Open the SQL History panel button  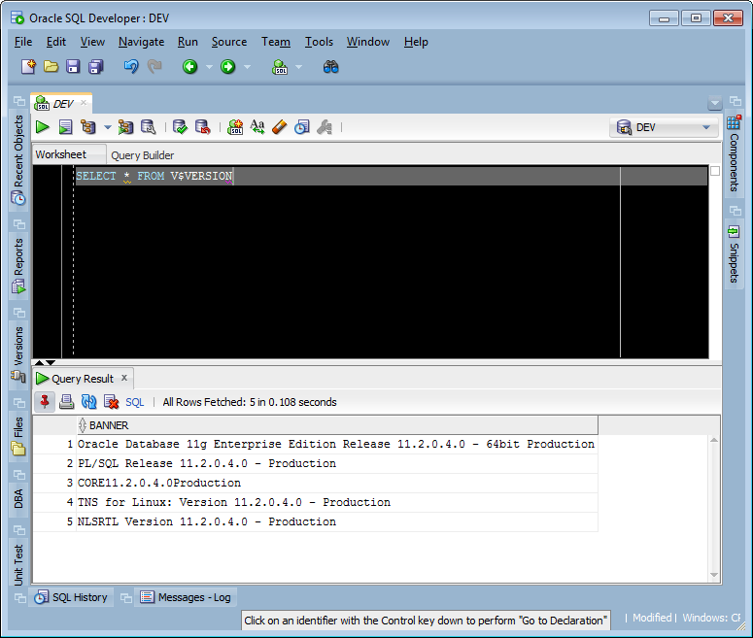pos(71,597)
